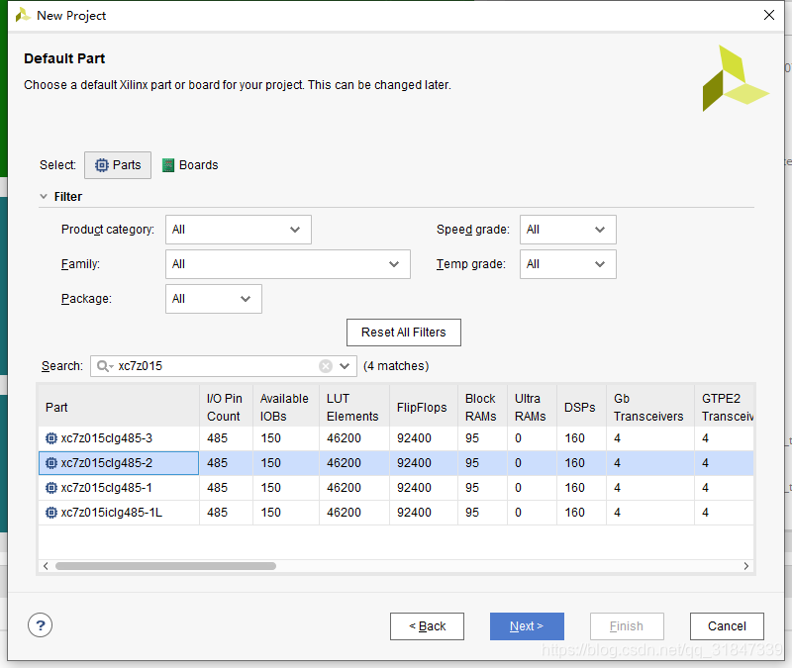
Task: Open search history dropdown arrow
Action: pyautogui.click(x=345, y=366)
